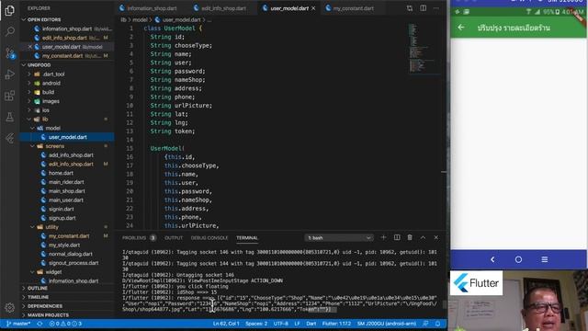588x331 pixels.
Task: Open the OUTPUT panel tab
Action: tap(174, 237)
